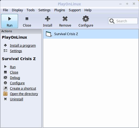The width and height of the screenshot is (139, 128).
Task: Click the Configure link in sidebar
Action: 17,83
